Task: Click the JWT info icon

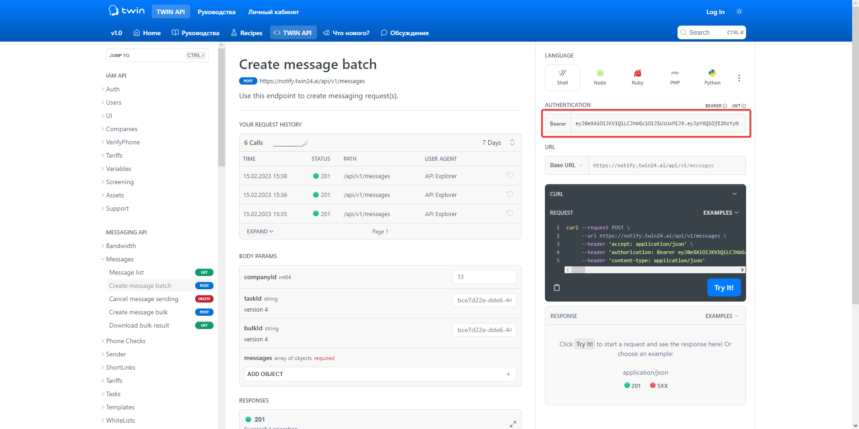Action: coord(744,106)
